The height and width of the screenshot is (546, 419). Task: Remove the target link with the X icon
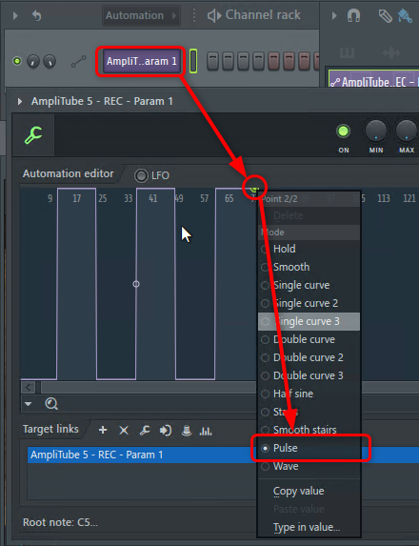click(124, 431)
